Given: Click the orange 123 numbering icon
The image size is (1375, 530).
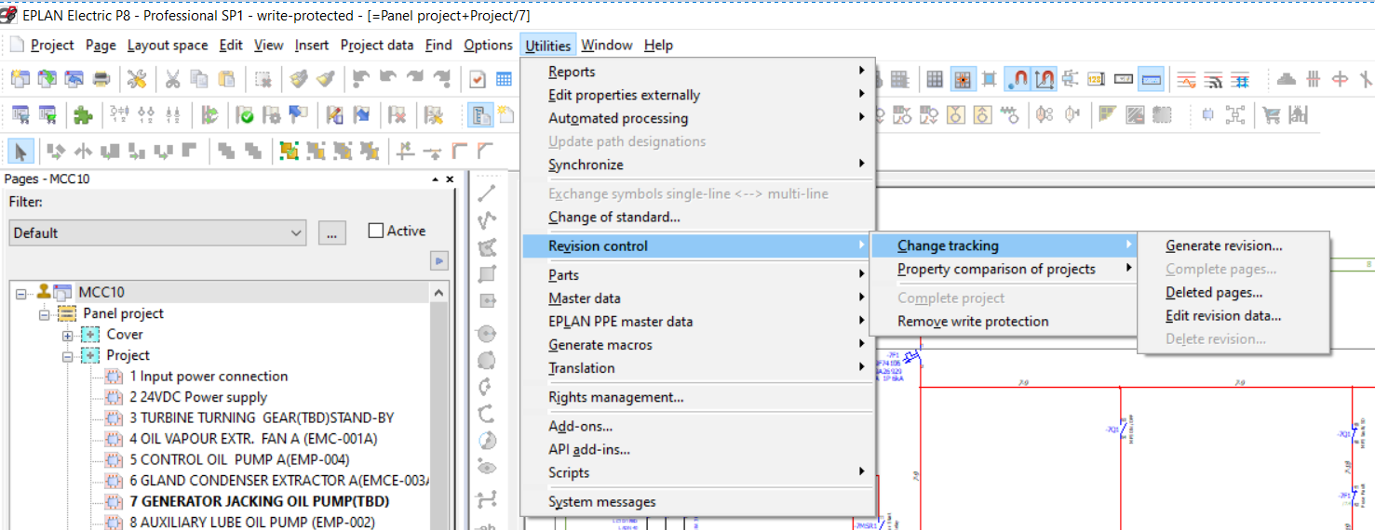Looking at the screenshot, I should point(1097,80).
